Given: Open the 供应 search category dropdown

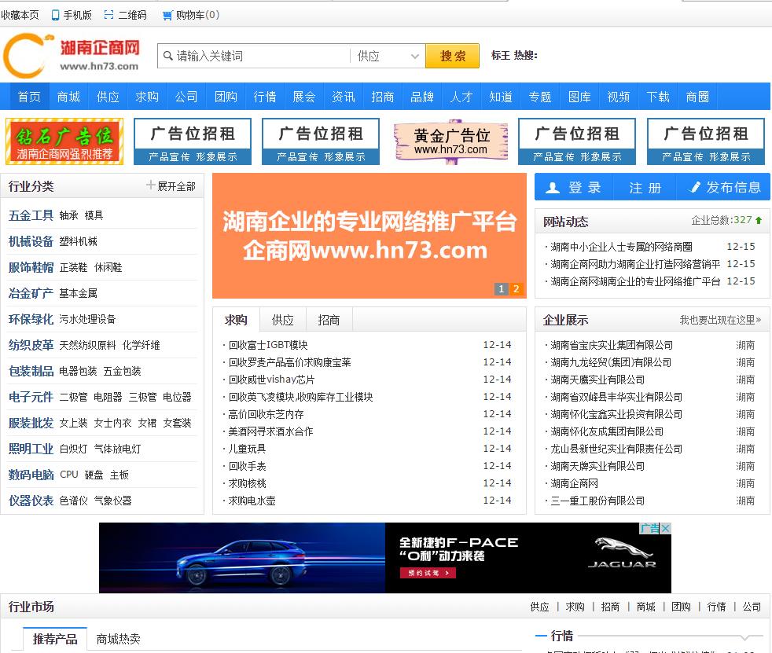Looking at the screenshot, I should (388, 56).
